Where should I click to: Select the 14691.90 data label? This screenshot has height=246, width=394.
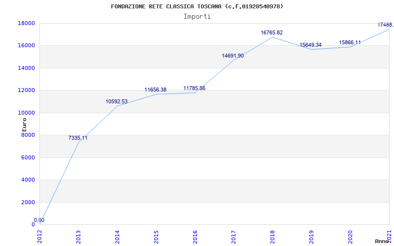pos(232,56)
